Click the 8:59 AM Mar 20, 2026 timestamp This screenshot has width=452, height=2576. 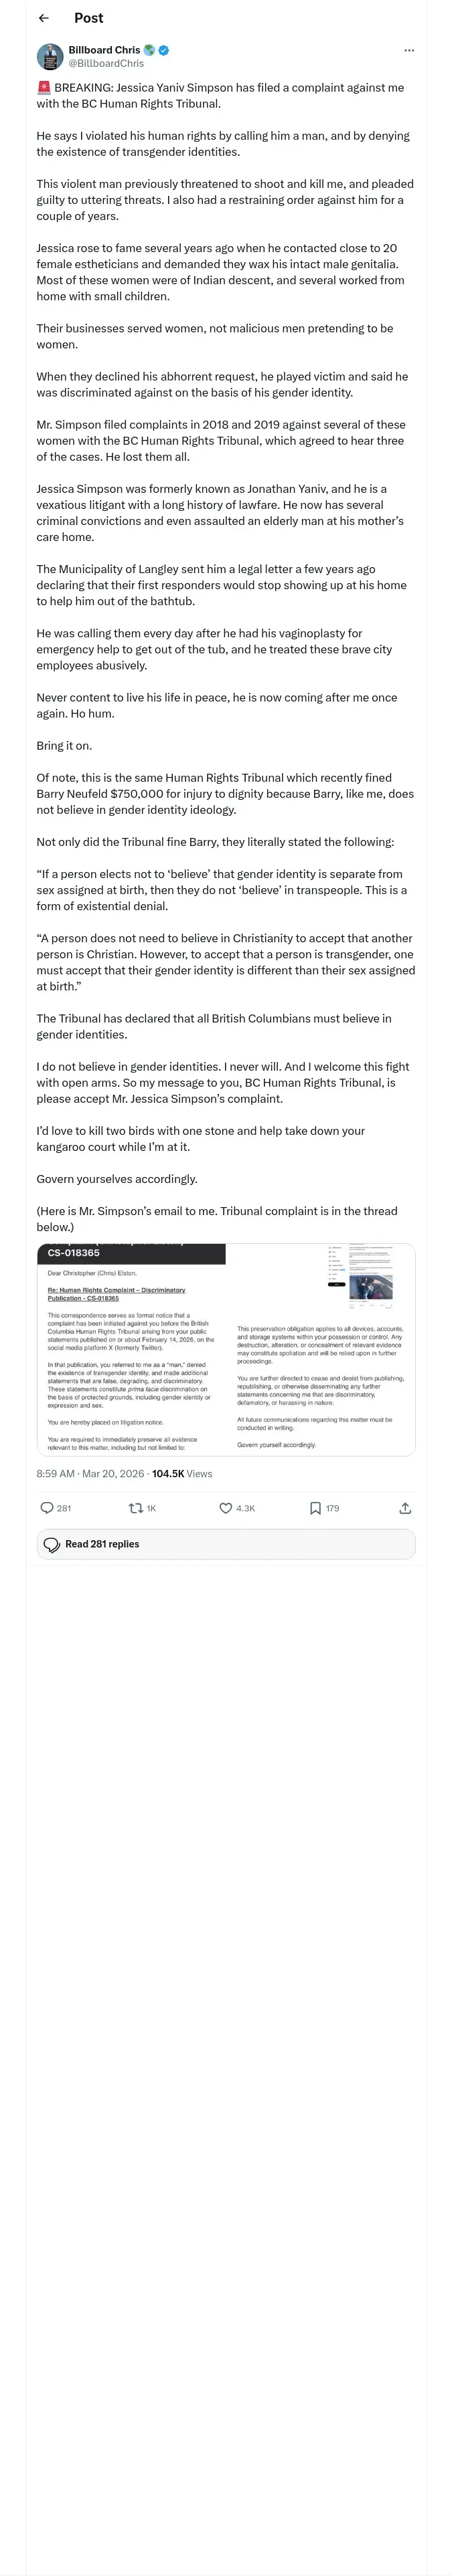click(90, 1474)
